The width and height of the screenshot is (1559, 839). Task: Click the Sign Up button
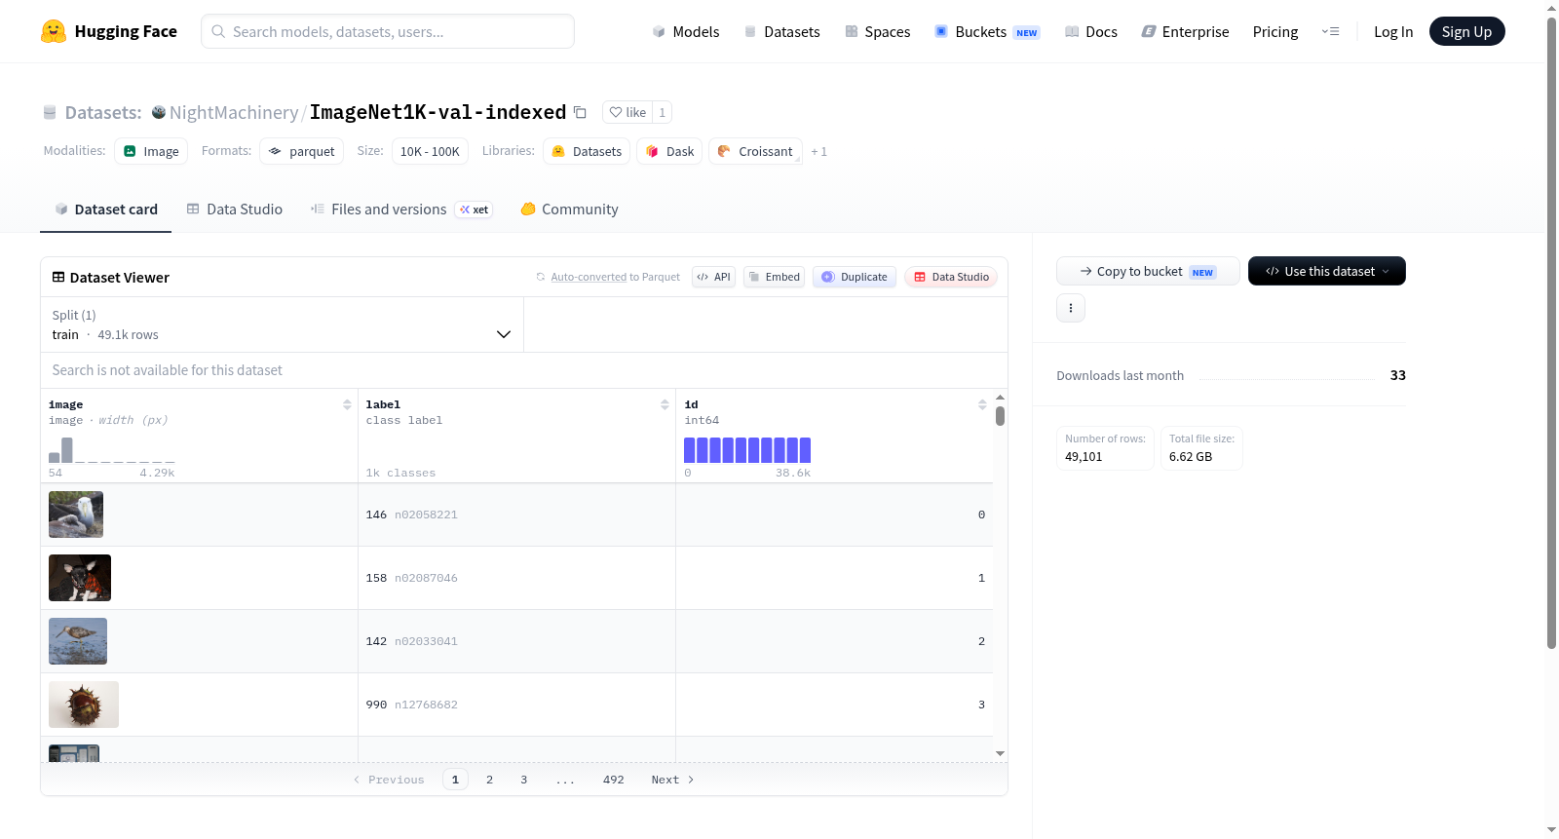click(1466, 31)
